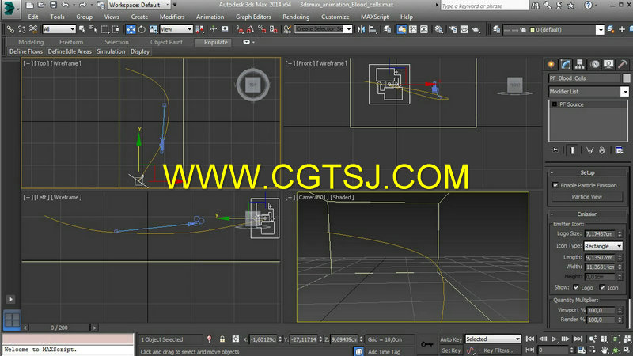Toggle the Show Logo checkbox

576,287
